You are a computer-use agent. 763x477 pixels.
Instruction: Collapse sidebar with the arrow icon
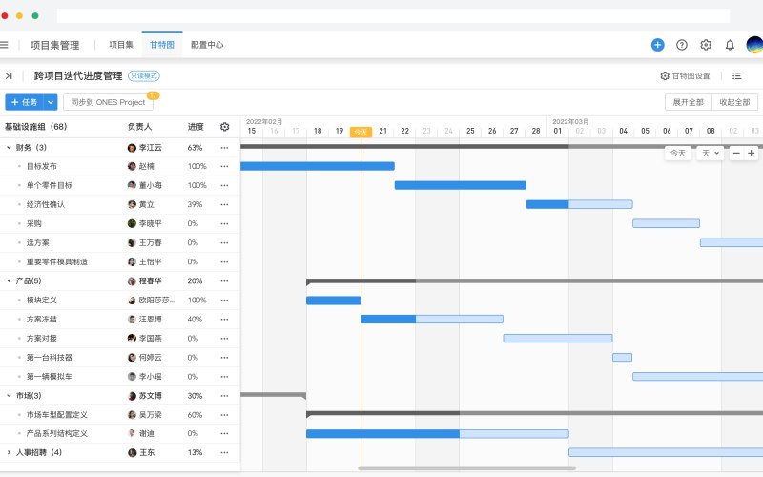tap(9, 75)
